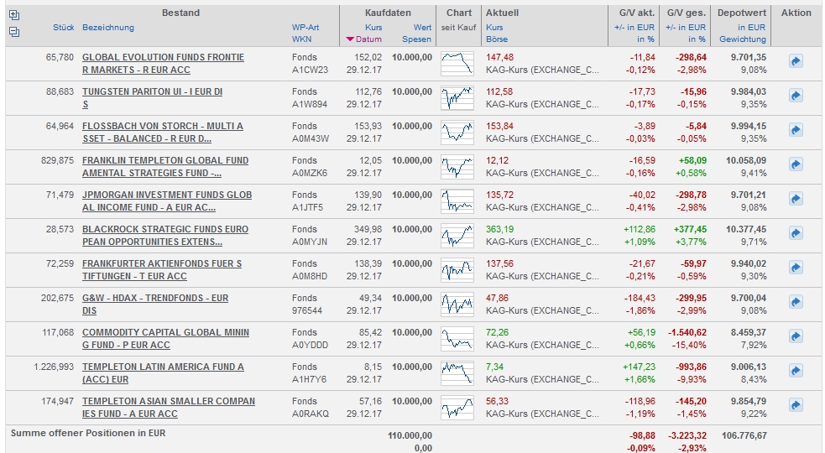The height and width of the screenshot is (453, 825).
Task: Click total depot value 106.776,67
Action: (743, 435)
